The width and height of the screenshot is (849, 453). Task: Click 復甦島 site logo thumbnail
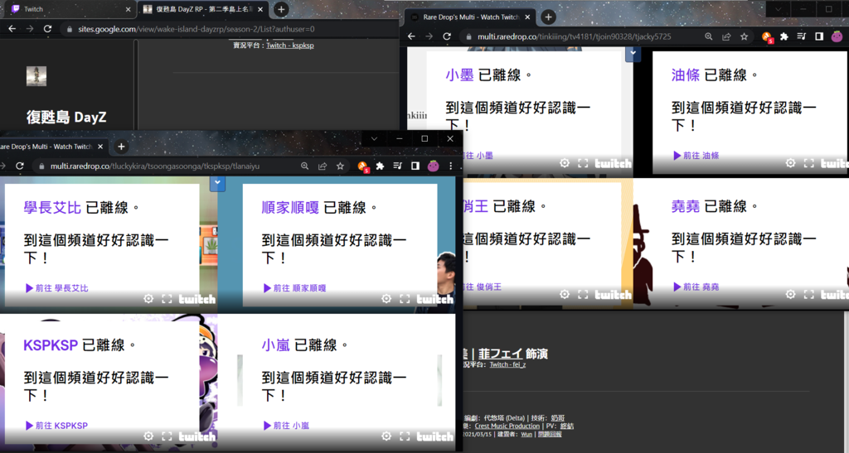(36, 76)
